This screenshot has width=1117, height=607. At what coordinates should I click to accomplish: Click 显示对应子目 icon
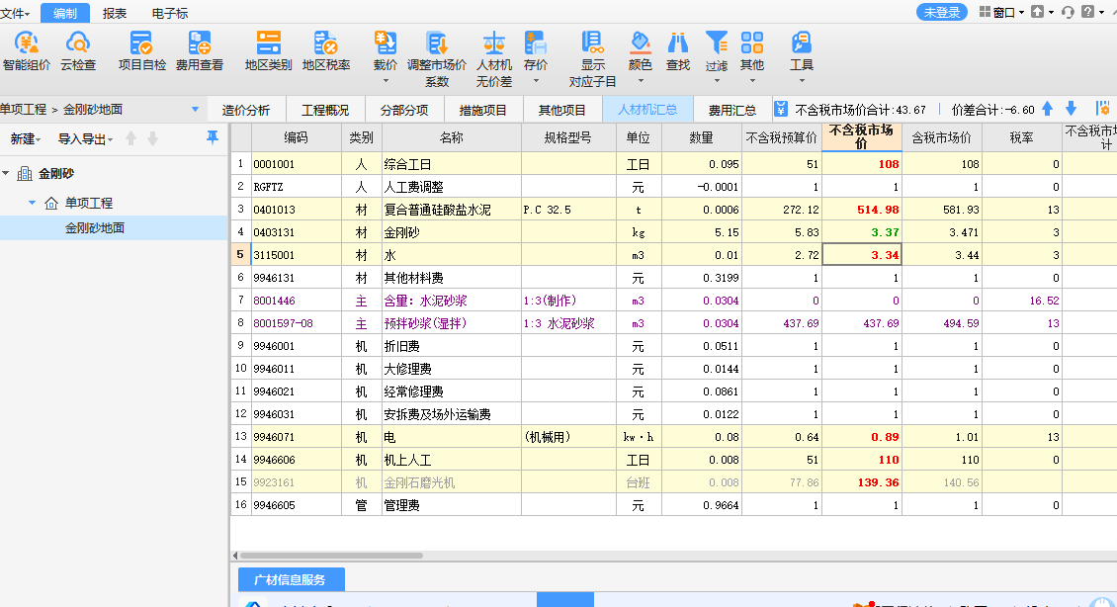592,43
